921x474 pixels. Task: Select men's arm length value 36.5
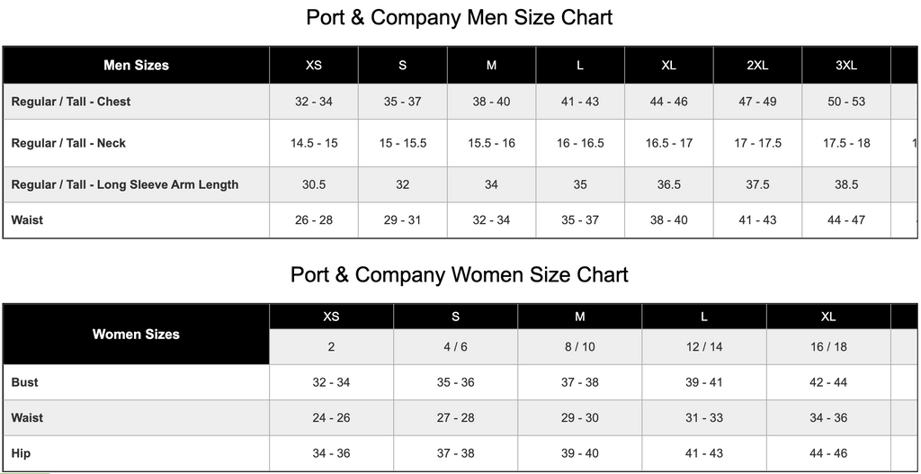click(668, 184)
